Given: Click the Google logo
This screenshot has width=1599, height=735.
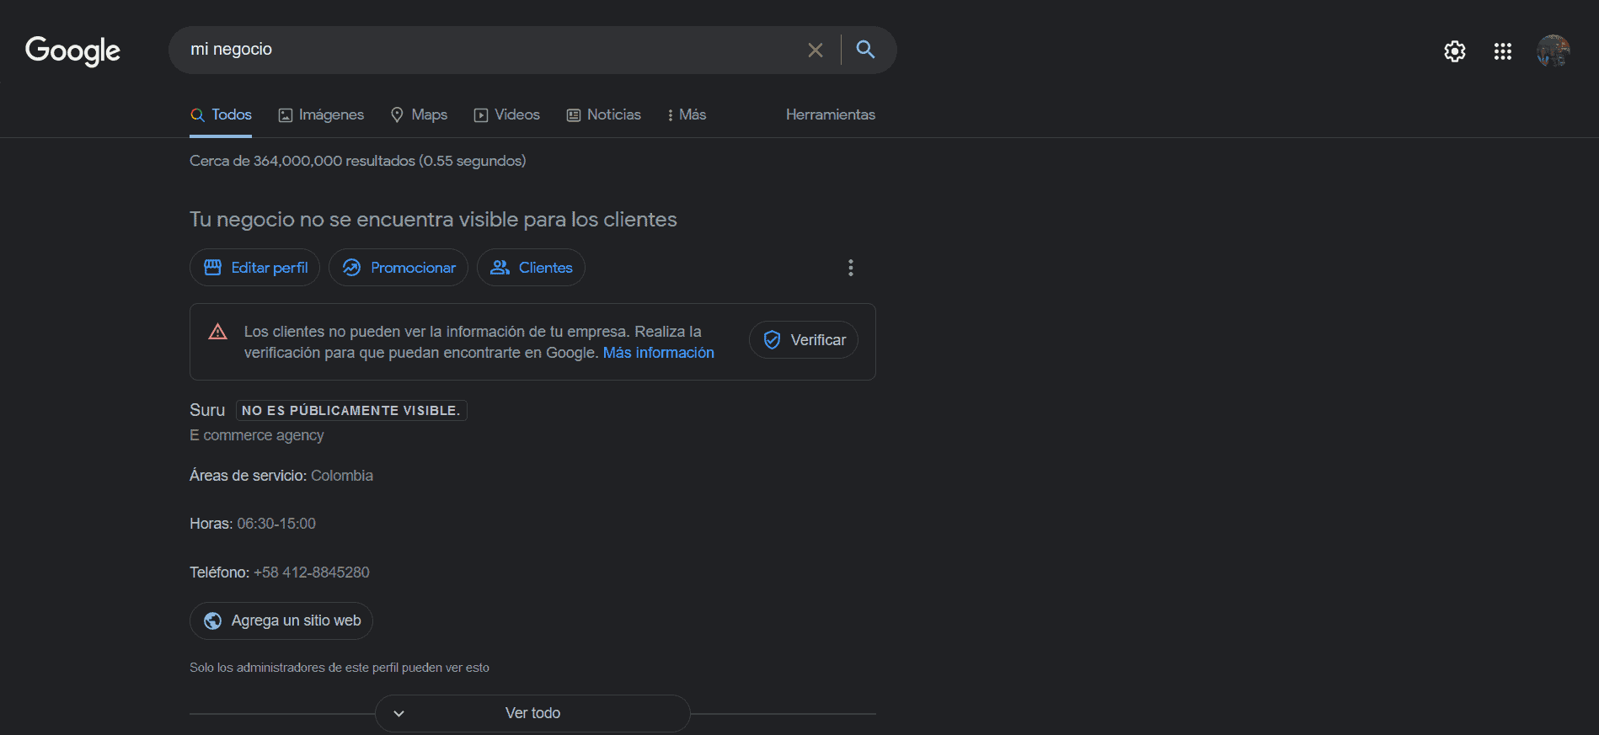Looking at the screenshot, I should click(72, 51).
